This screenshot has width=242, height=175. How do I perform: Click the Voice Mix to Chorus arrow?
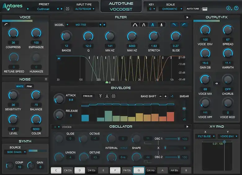217,83
